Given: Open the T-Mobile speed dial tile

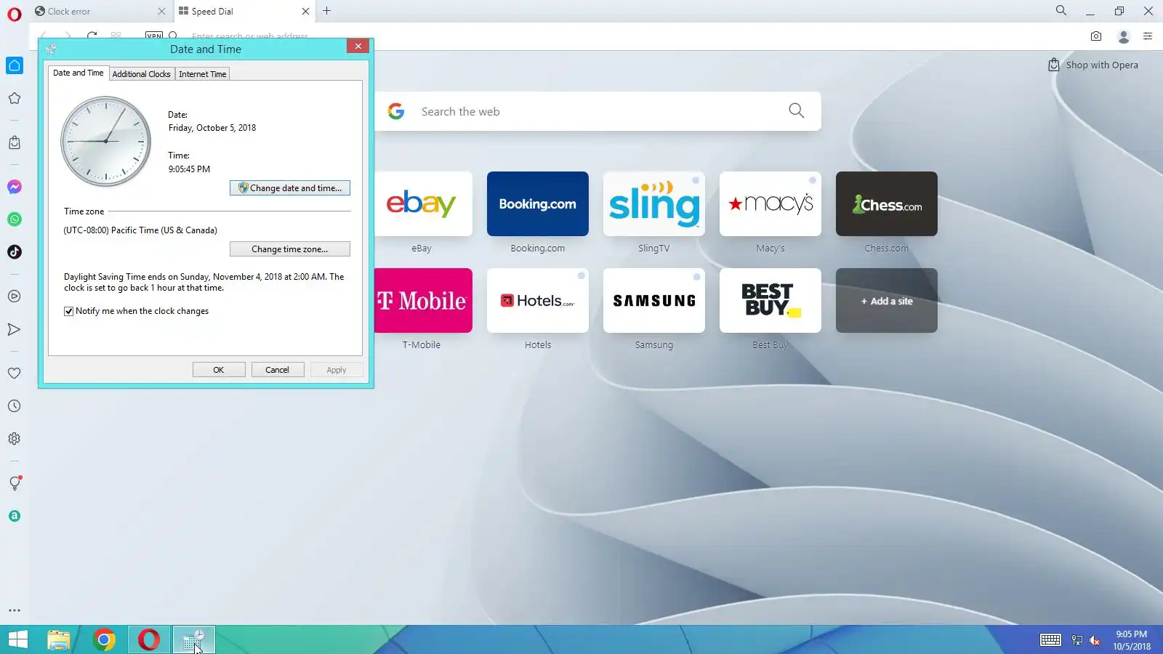Looking at the screenshot, I should tap(423, 301).
